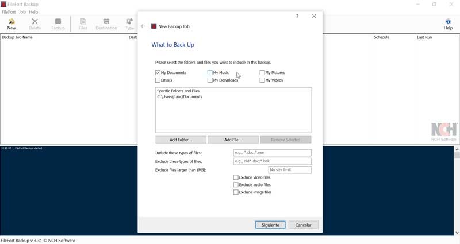Tick the Emails checkbox

tap(158, 80)
